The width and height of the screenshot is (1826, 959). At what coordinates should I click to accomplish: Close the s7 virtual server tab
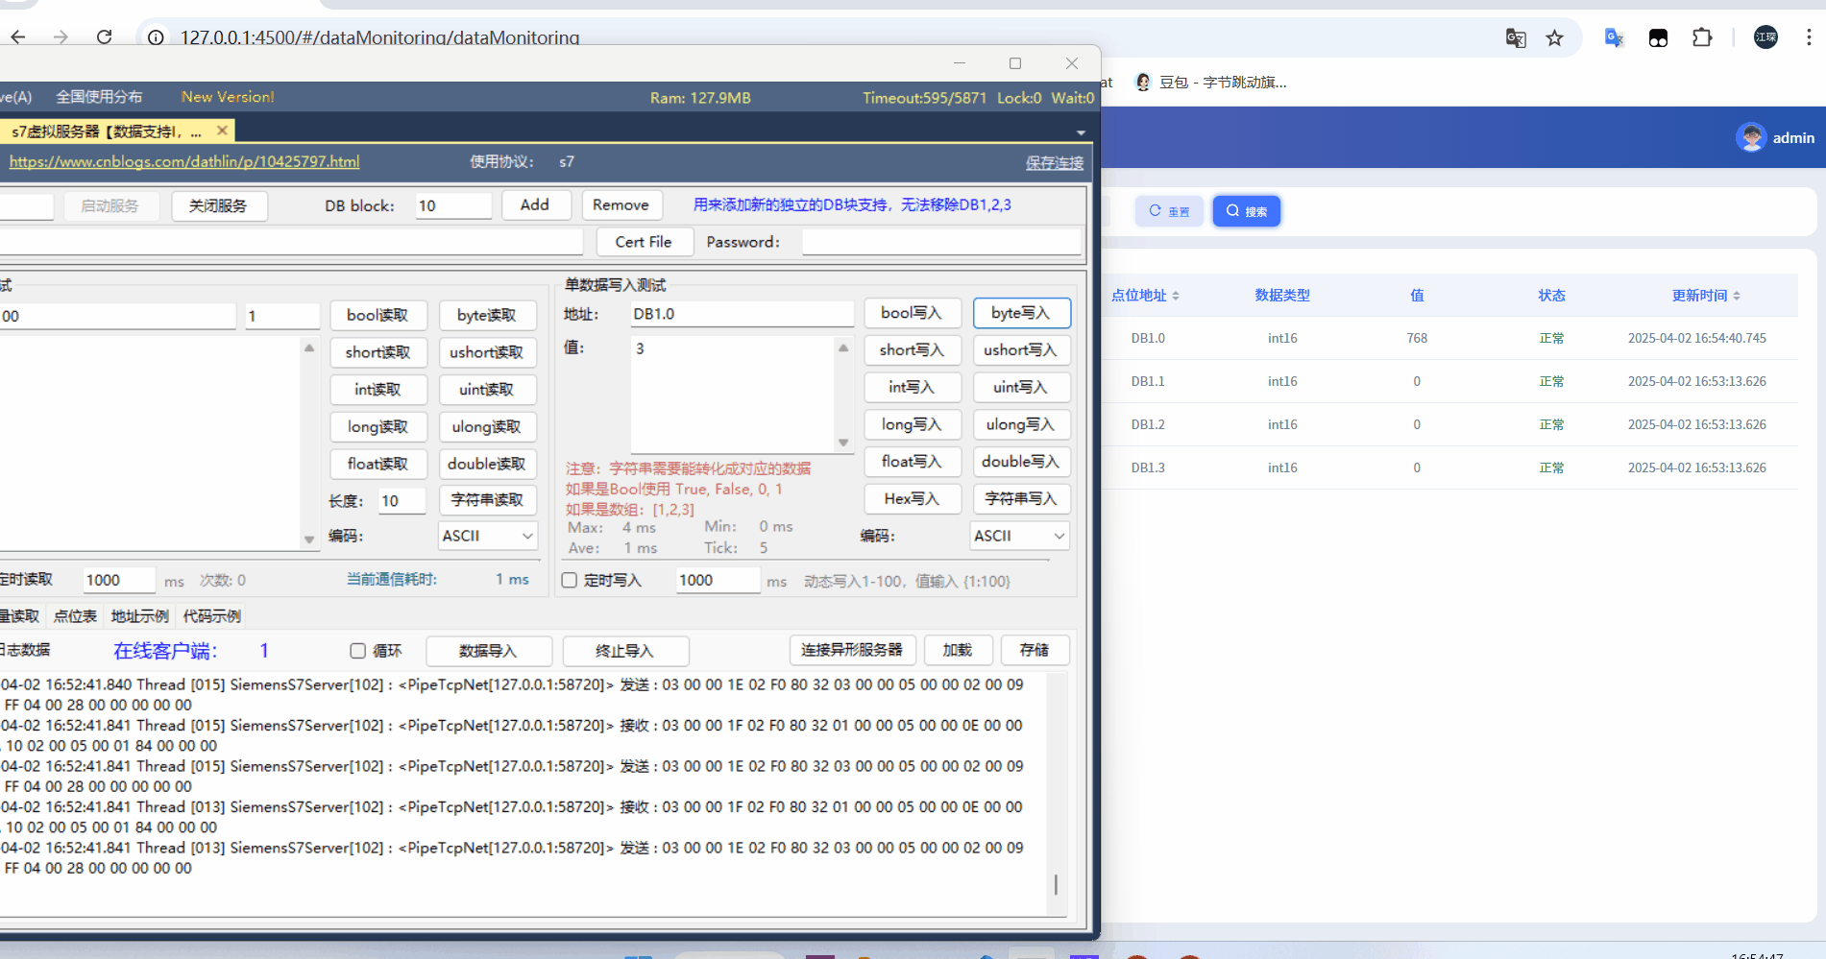click(222, 131)
